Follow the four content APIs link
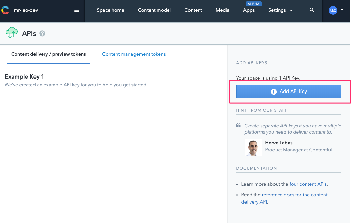Viewport: 351px width, 223px height. (308, 184)
